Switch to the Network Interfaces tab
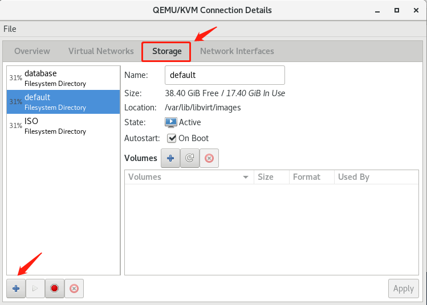The image size is (427, 305). click(237, 51)
